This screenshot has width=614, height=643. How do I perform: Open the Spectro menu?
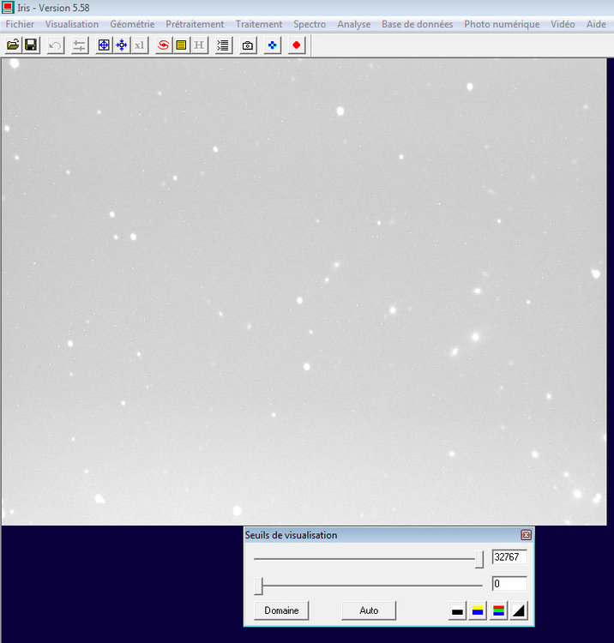310,24
